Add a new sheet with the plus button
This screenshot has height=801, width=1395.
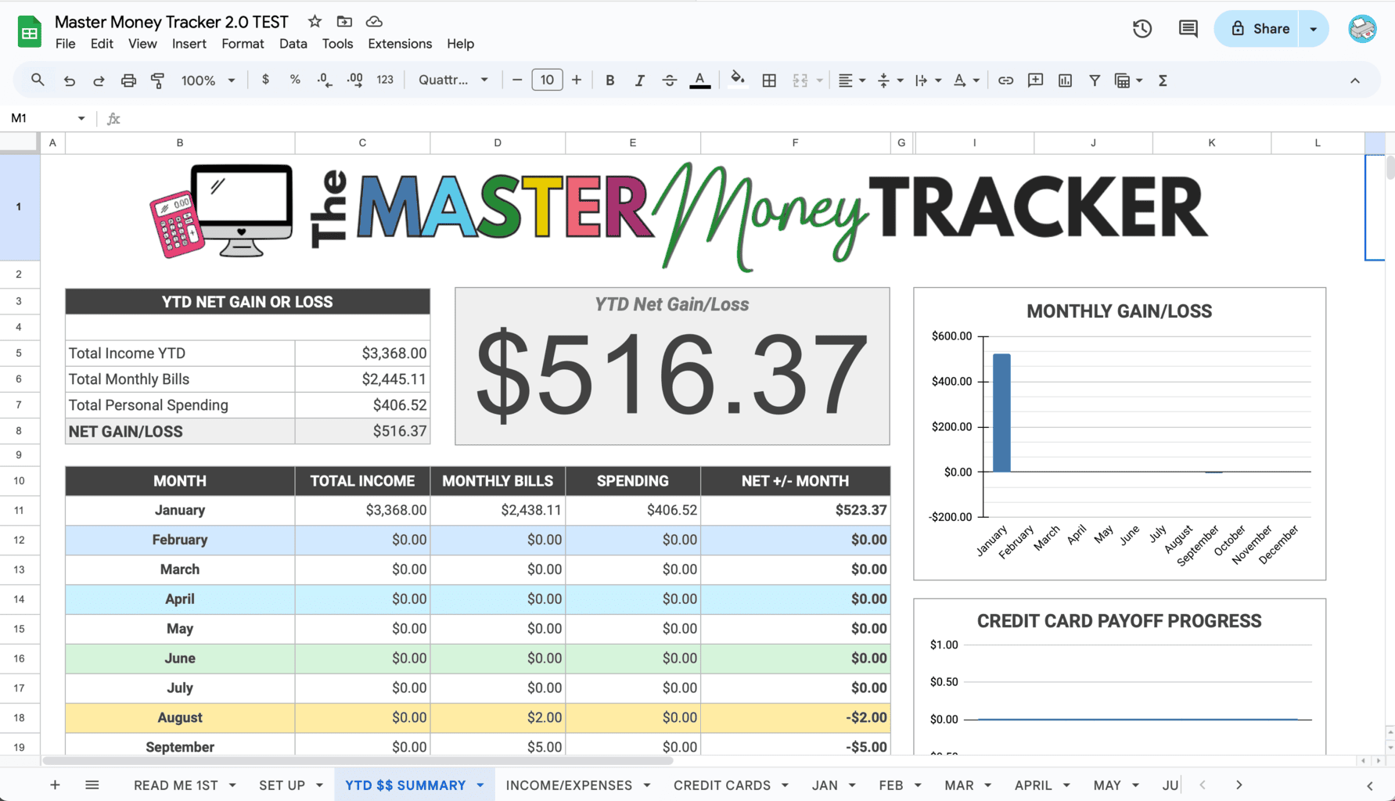click(54, 785)
